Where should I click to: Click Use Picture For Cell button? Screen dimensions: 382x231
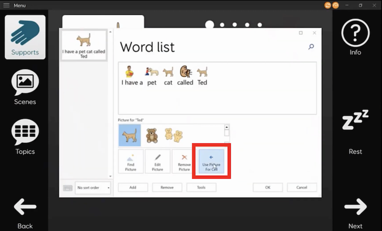pyautogui.click(x=211, y=161)
